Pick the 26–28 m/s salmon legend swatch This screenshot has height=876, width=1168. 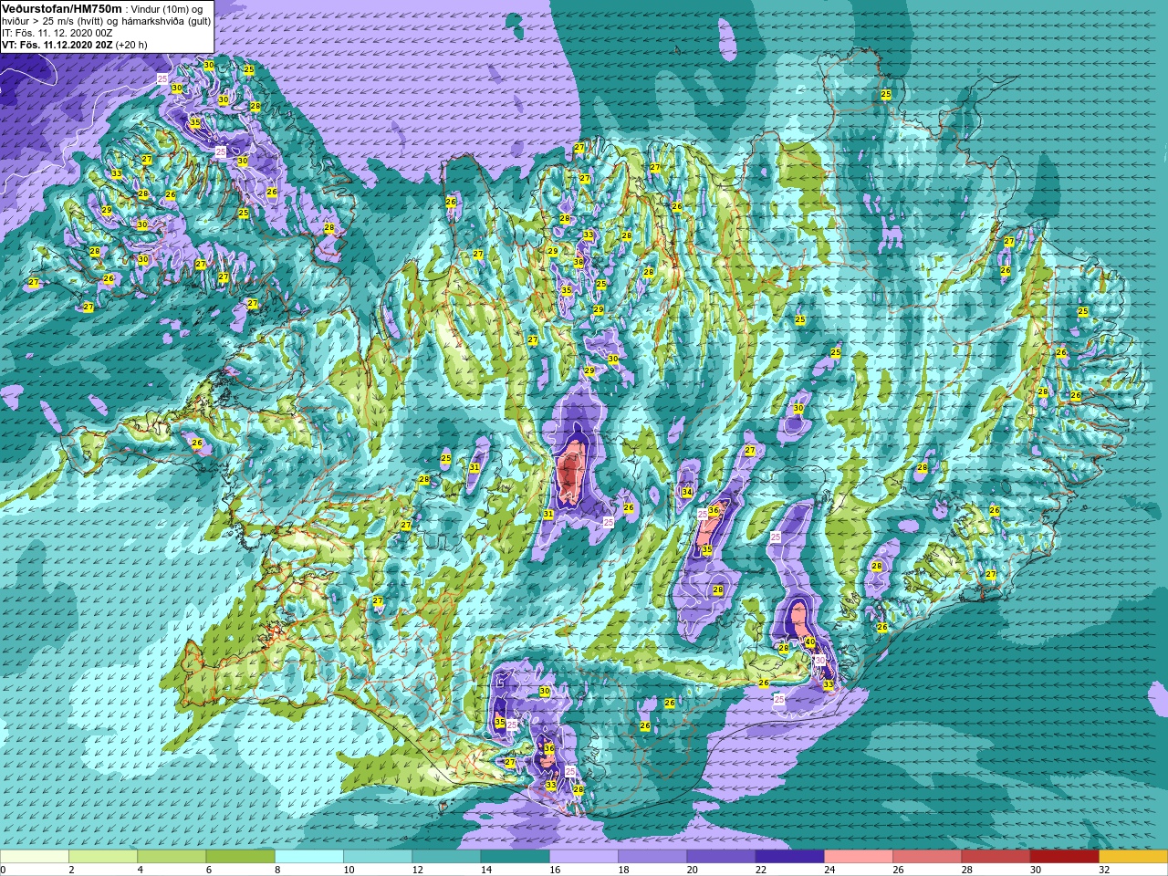(927, 857)
